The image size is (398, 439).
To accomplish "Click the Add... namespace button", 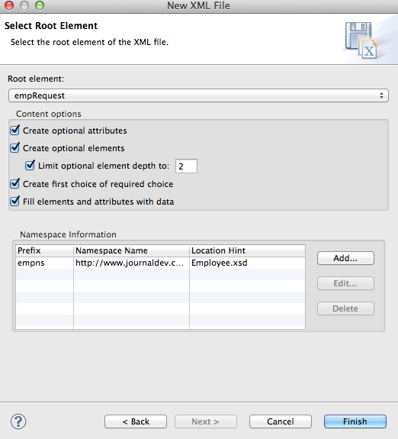I will point(345,258).
